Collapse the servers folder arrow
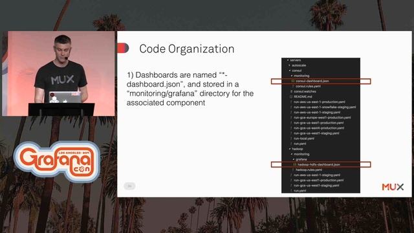The height and width of the screenshot is (233, 414). click(x=288, y=60)
